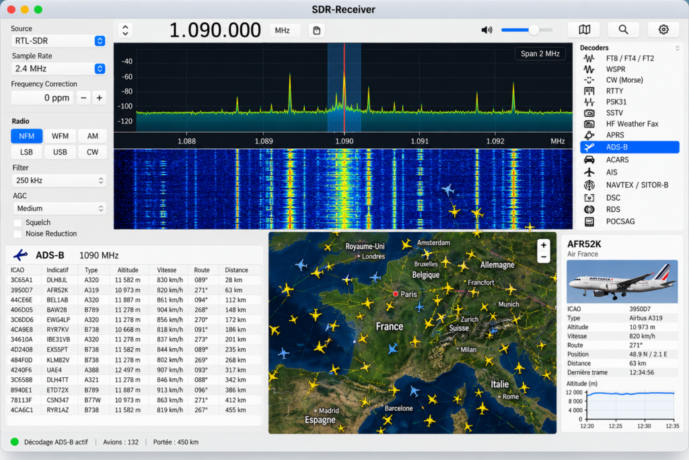Click the 0 ppm correction field
The height and width of the screenshot is (460, 689).
(x=42, y=98)
